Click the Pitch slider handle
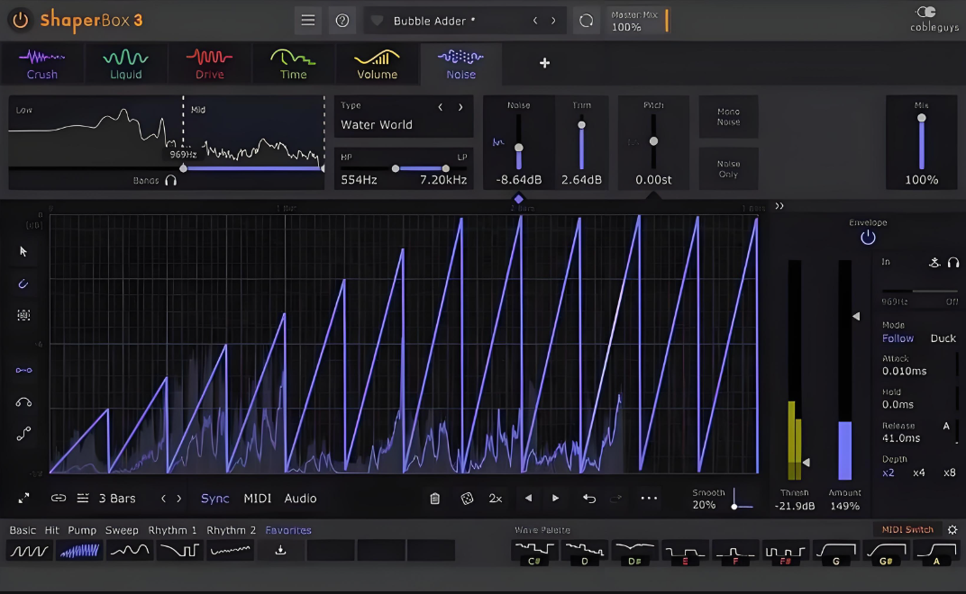Screen dimensions: 966x594 tap(653, 141)
